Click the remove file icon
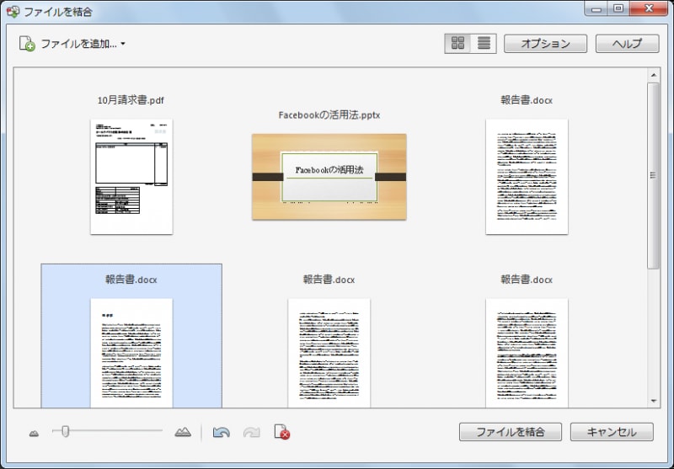This screenshot has height=469, width=674. point(282,432)
